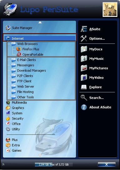Click the MyVideo folder icon
The width and height of the screenshot is (120, 170).
[84, 78]
